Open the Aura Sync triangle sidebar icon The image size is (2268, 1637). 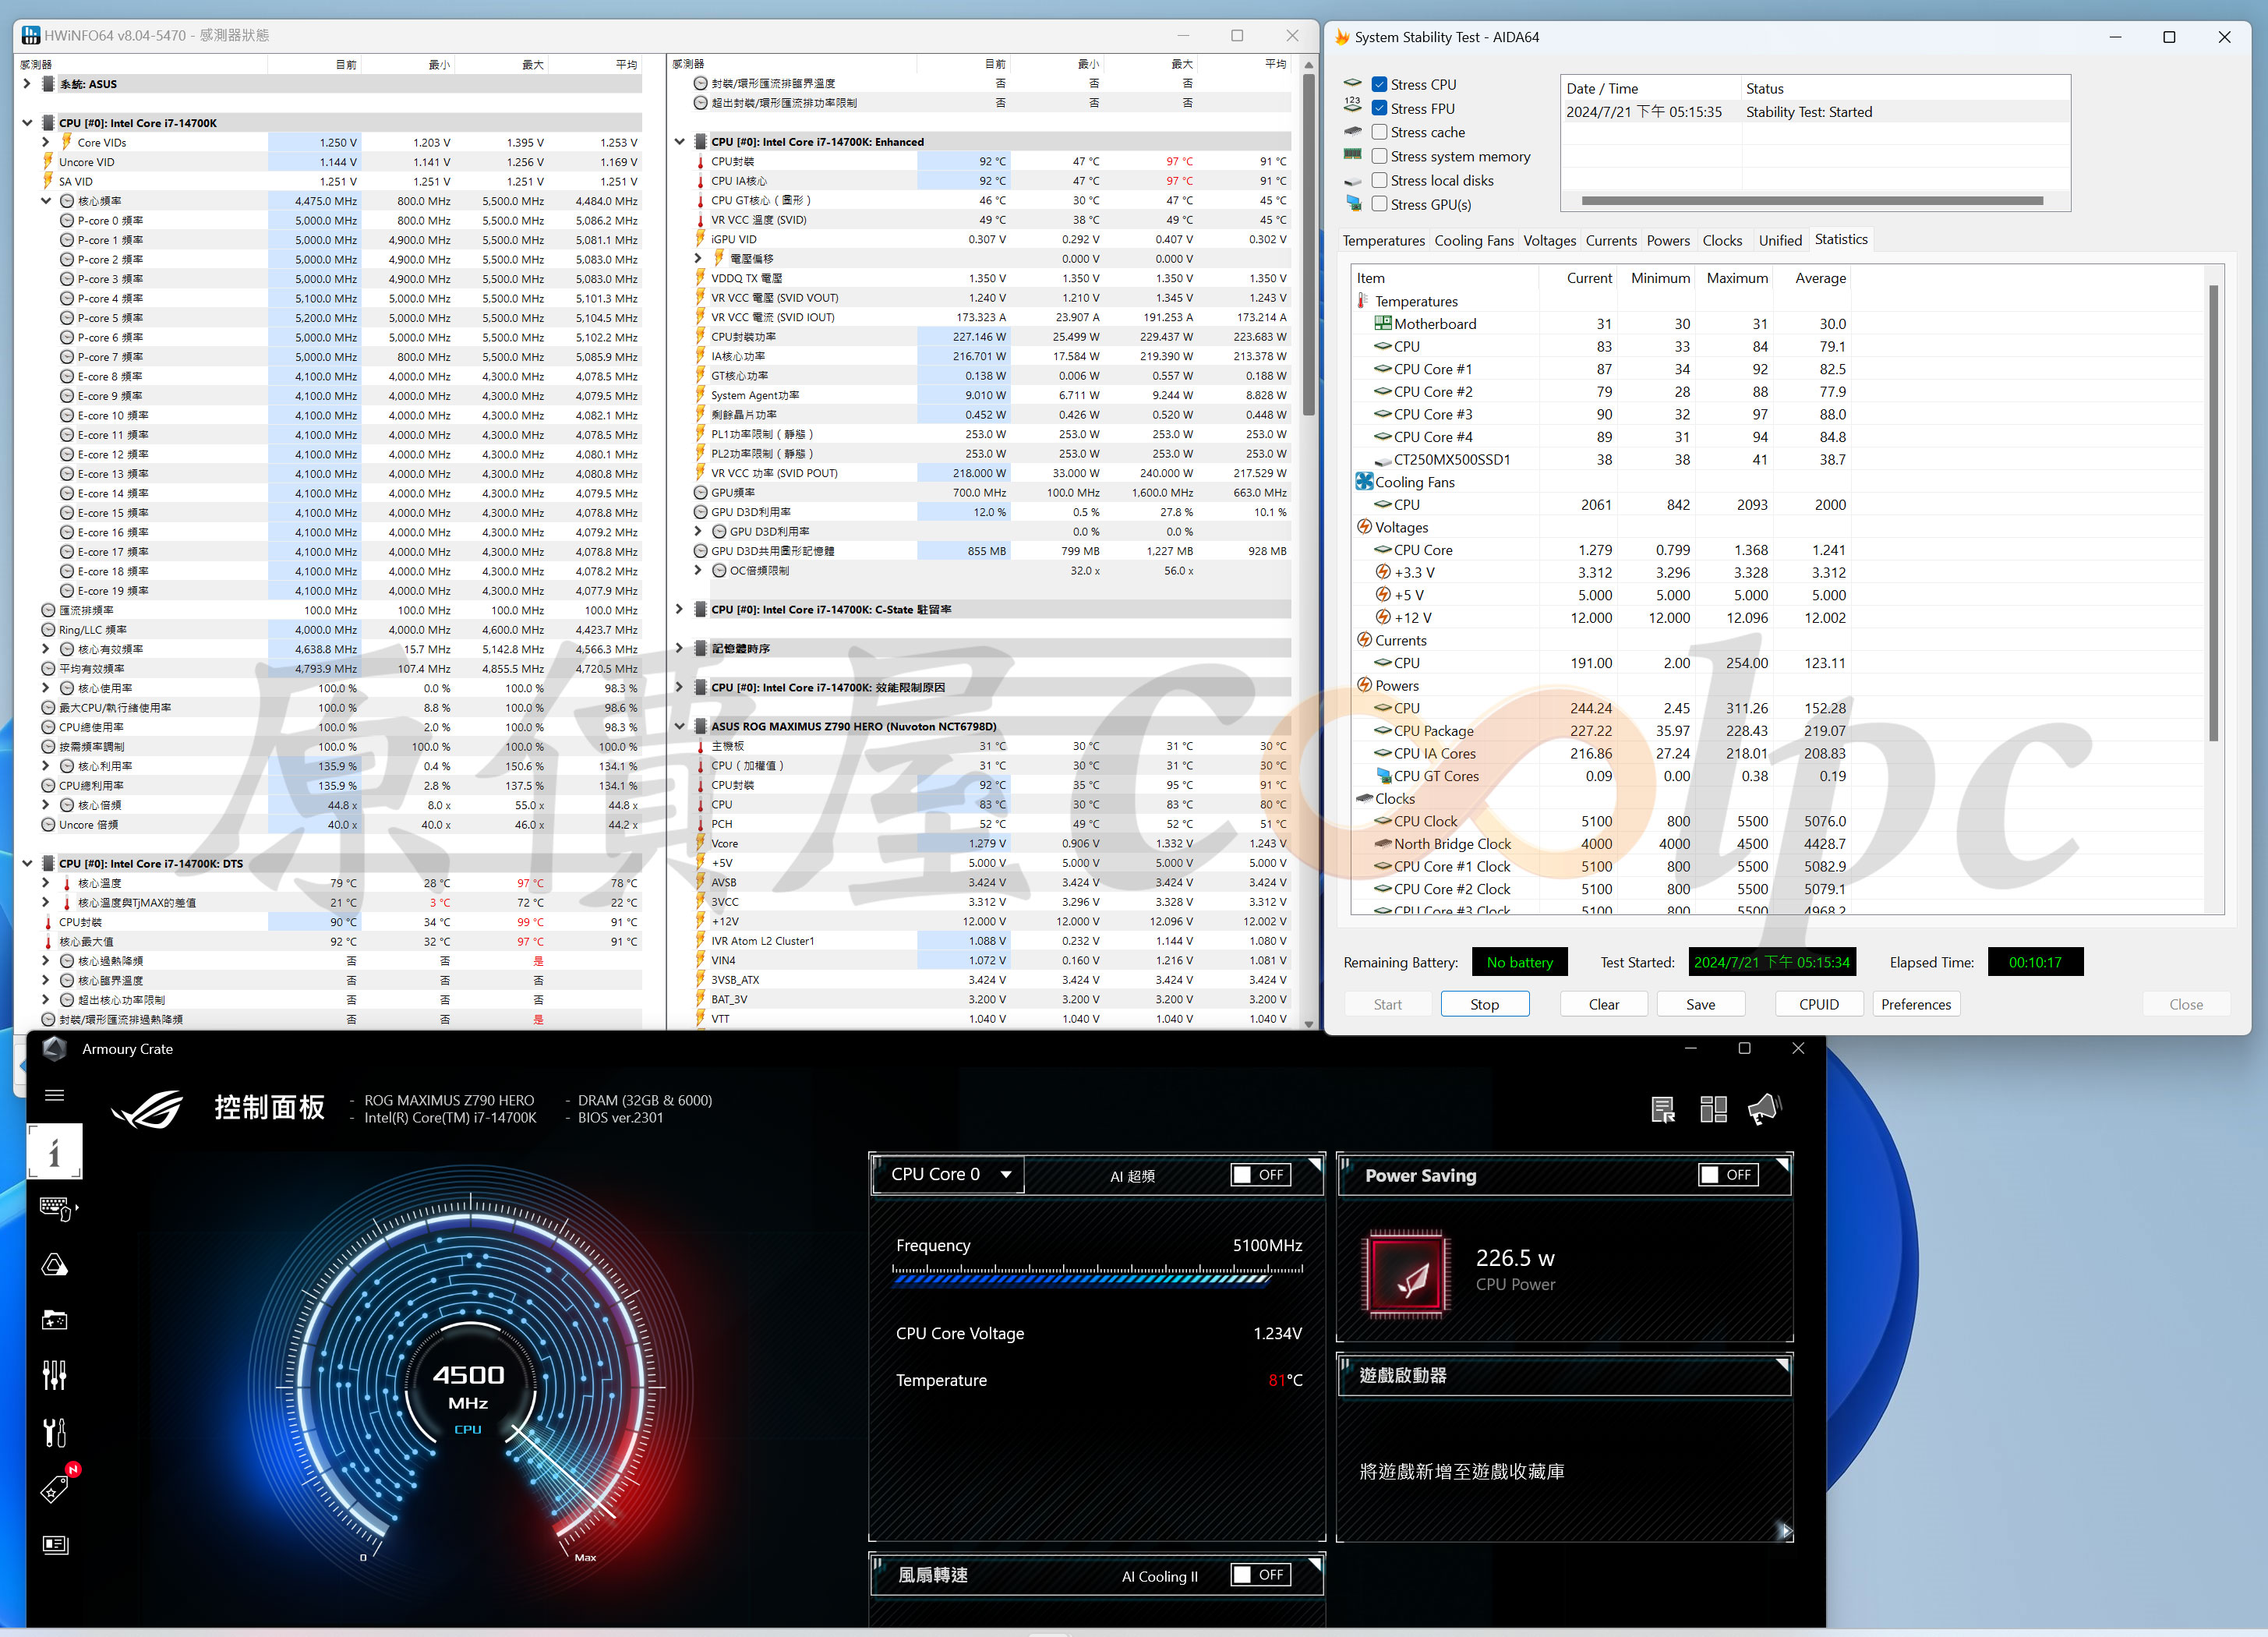point(54,1265)
